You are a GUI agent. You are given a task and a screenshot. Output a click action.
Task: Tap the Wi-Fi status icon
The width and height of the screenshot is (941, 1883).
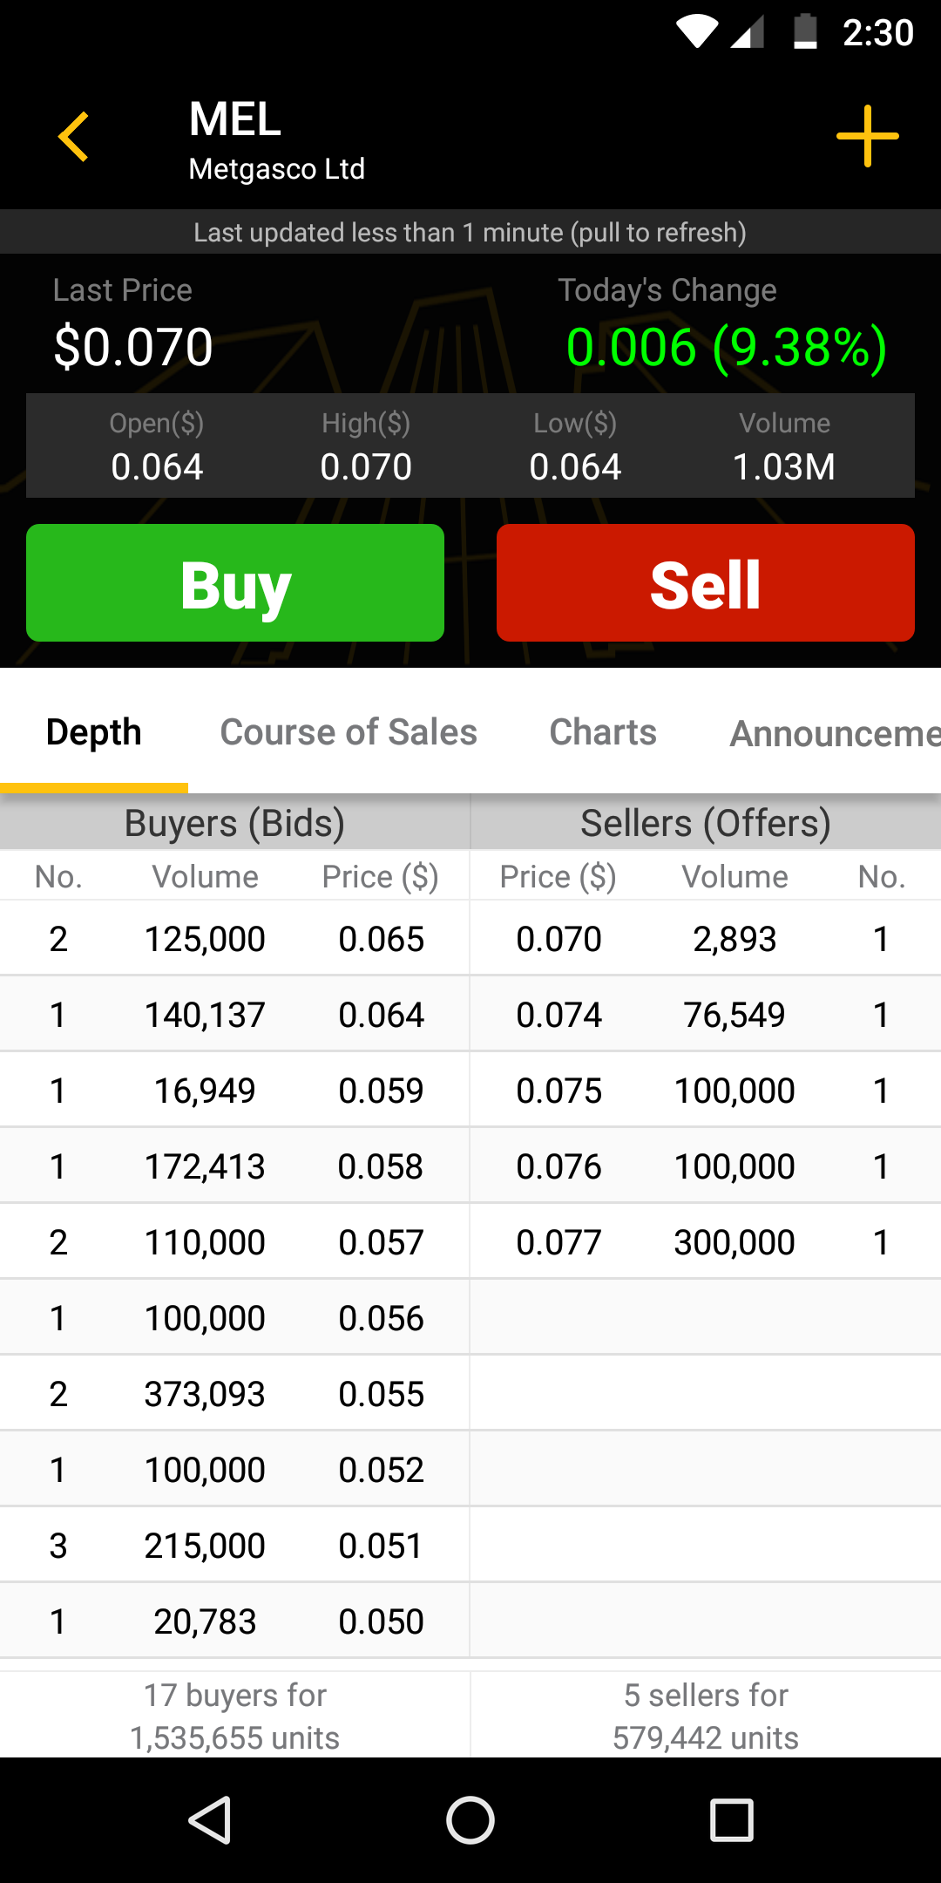point(697,32)
